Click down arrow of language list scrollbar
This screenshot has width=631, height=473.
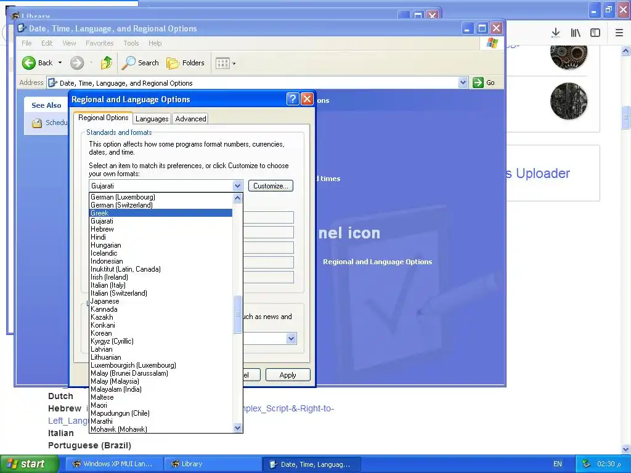pos(237,428)
